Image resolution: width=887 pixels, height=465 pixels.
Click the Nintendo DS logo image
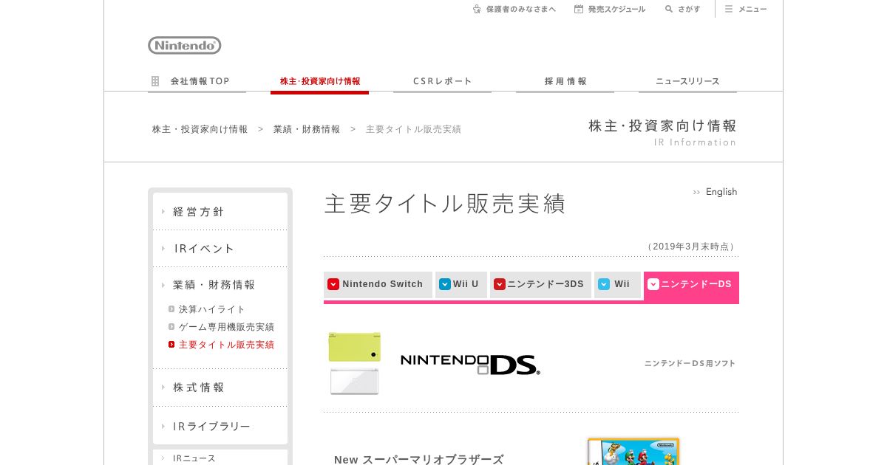[x=470, y=363]
